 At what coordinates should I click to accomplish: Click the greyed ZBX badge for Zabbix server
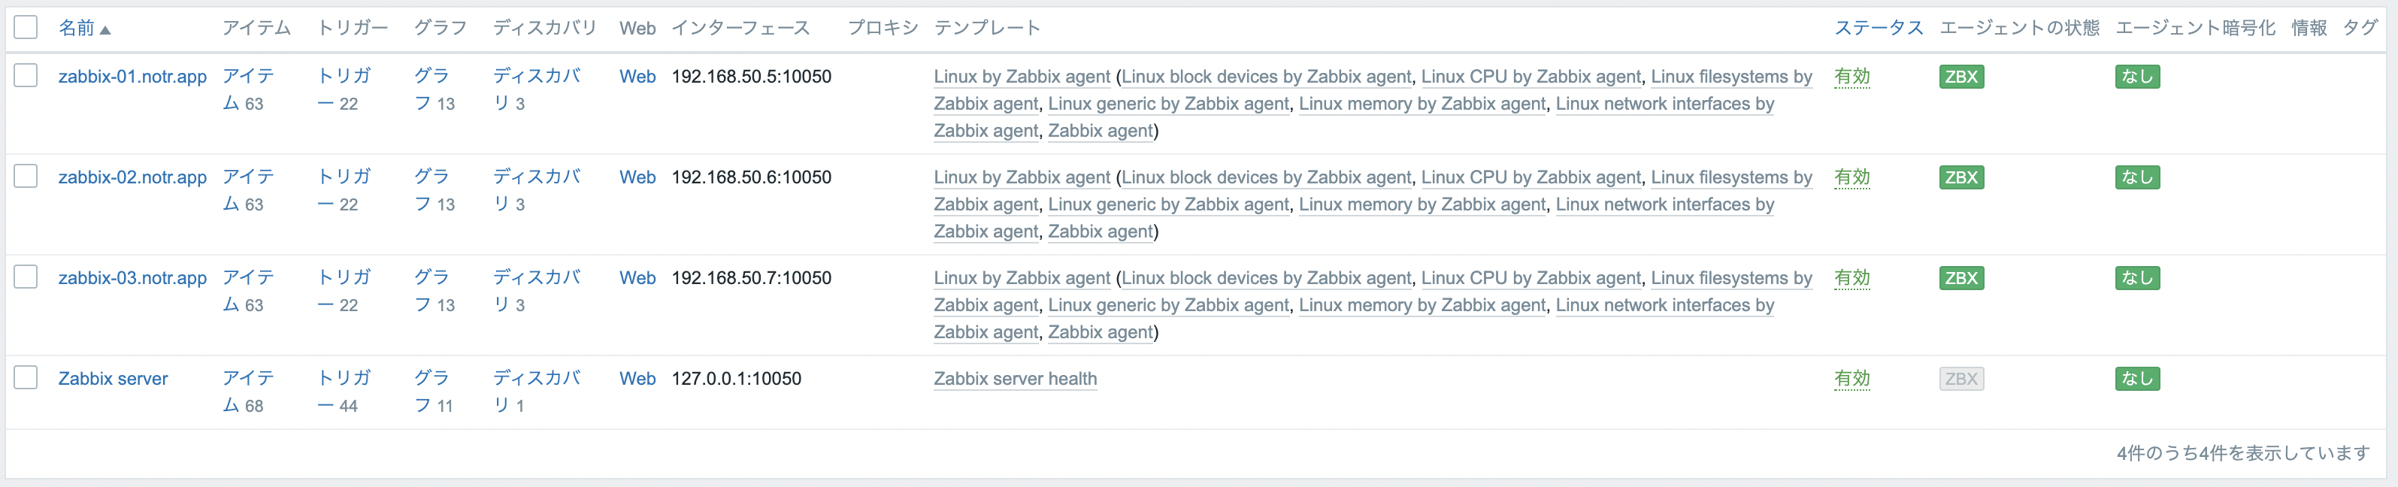(x=1960, y=379)
